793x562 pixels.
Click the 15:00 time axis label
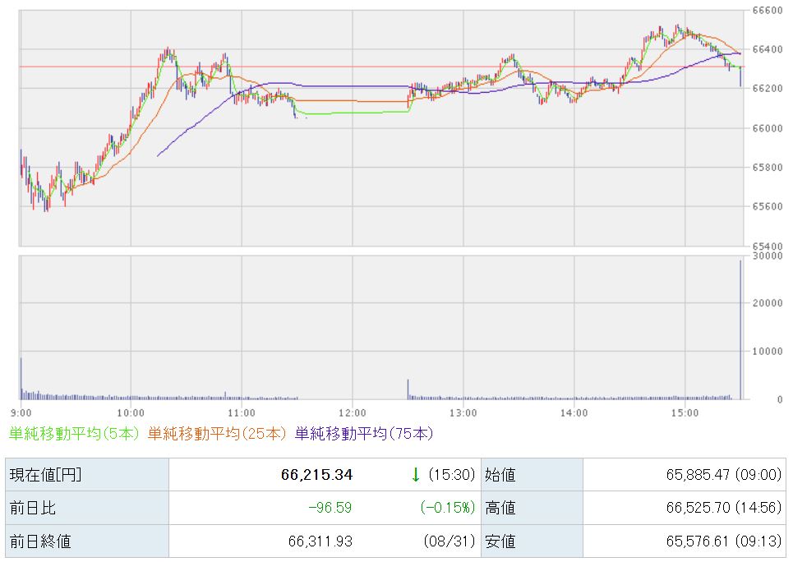pyautogui.click(x=685, y=412)
